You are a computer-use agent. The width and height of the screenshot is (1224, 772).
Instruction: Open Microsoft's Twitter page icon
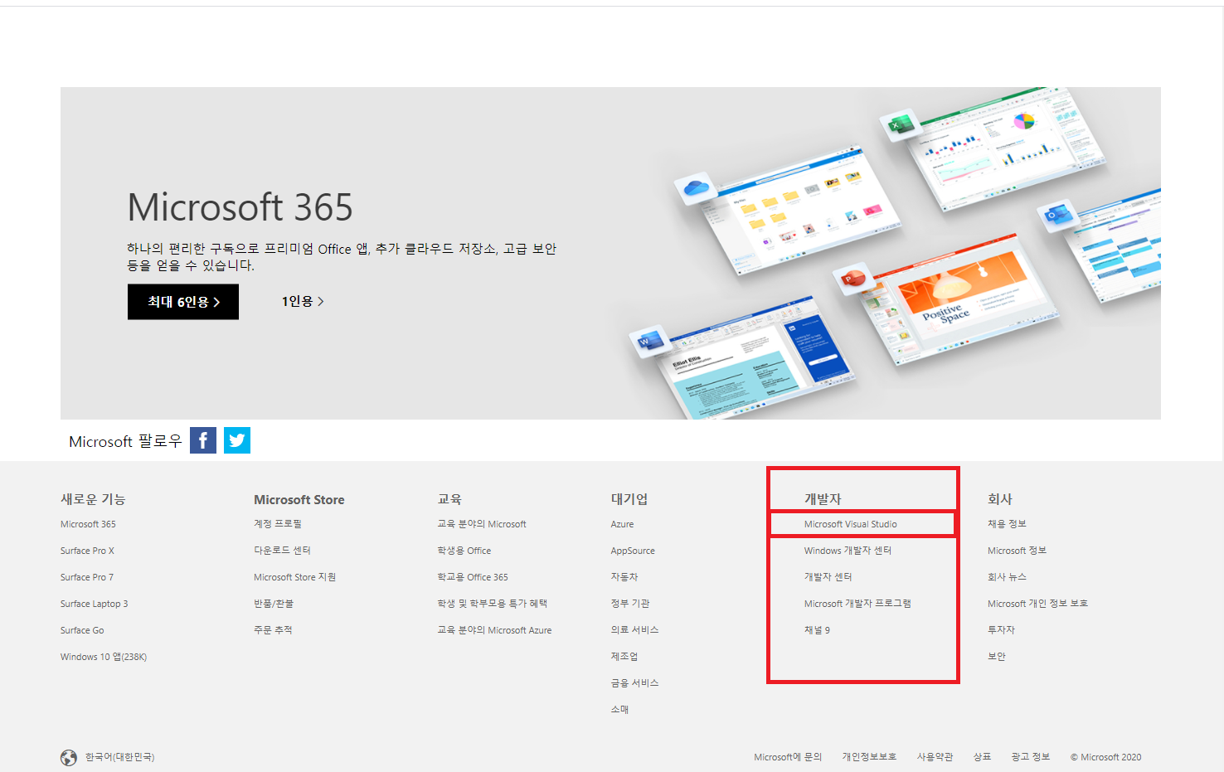[237, 440]
